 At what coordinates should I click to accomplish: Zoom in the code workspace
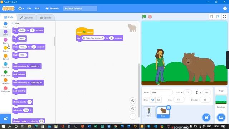(133, 101)
